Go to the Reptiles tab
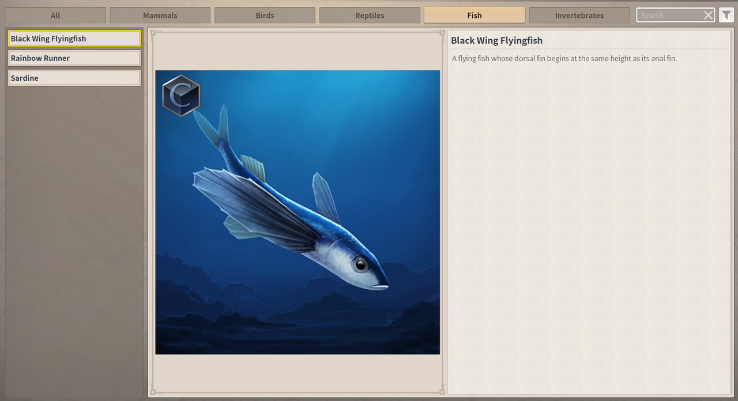738x401 pixels. pos(370,16)
